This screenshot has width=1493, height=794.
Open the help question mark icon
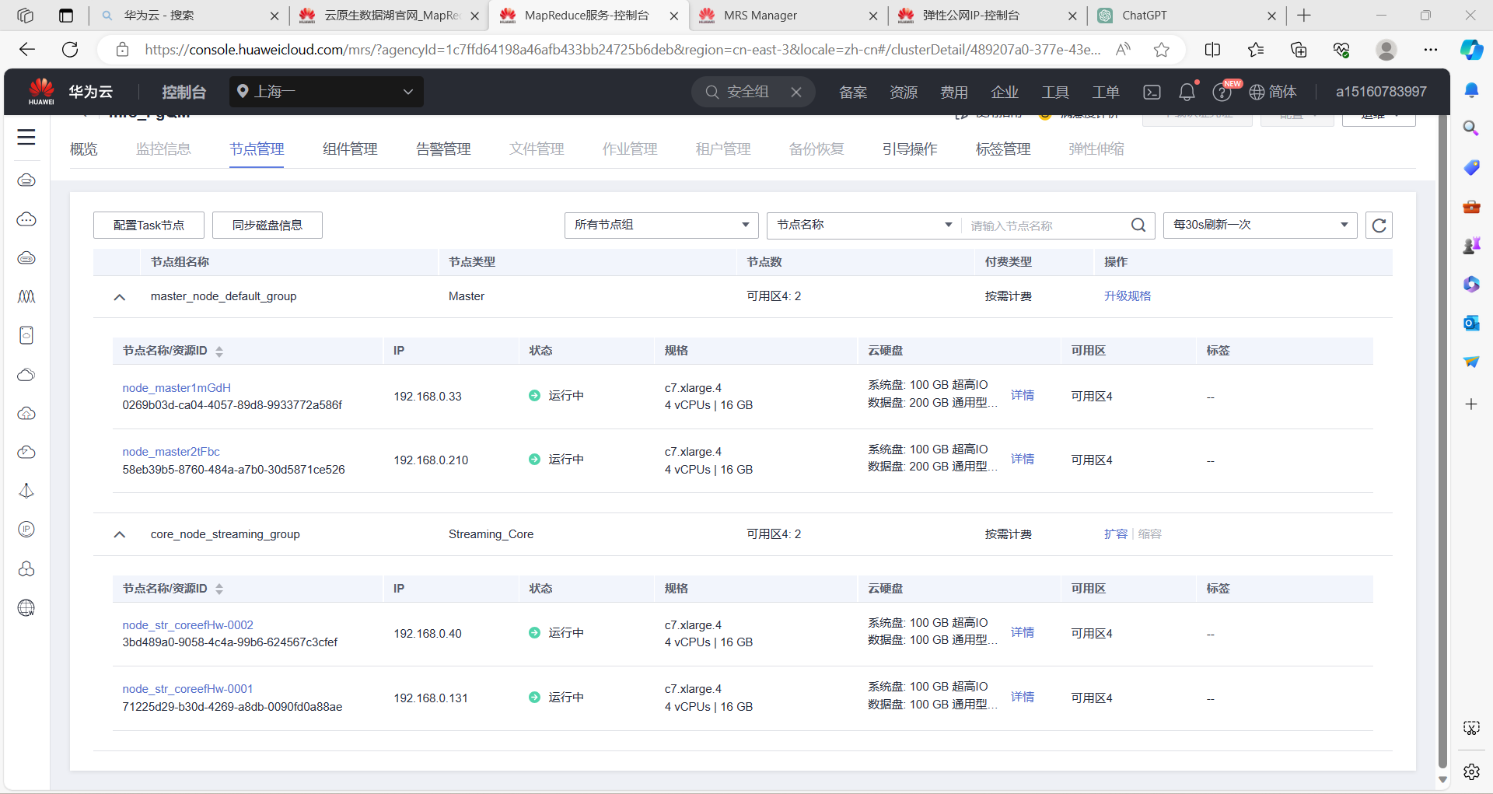(x=1222, y=93)
